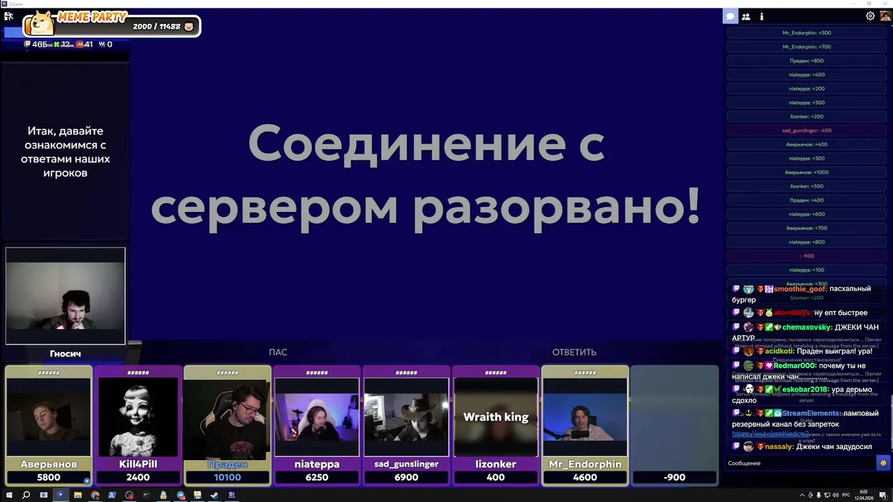Open Telegram from the taskbar

pos(181,495)
